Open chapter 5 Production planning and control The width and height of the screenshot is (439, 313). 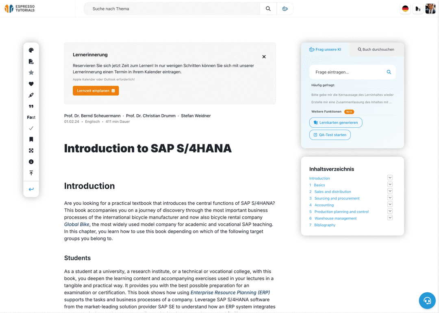tap(339, 212)
